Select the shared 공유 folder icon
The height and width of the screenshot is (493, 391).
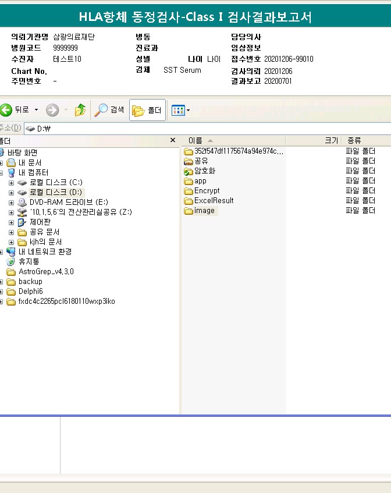coord(189,162)
